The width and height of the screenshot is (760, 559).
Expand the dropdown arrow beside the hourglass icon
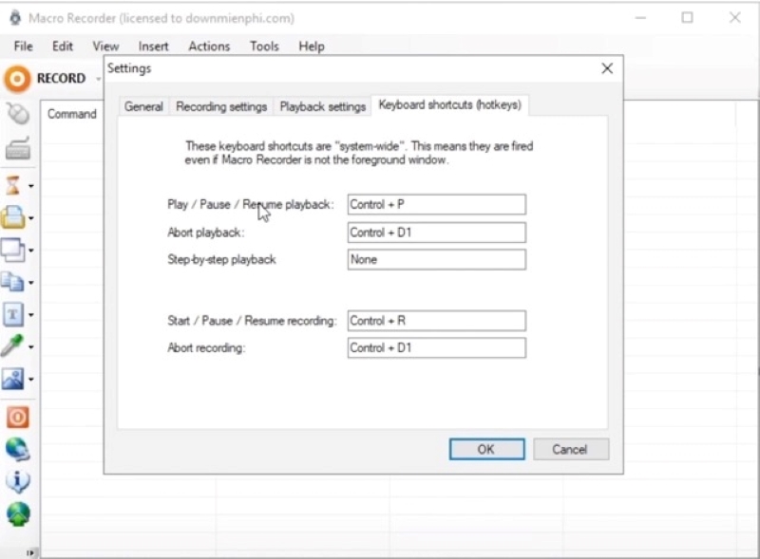(30, 186)
